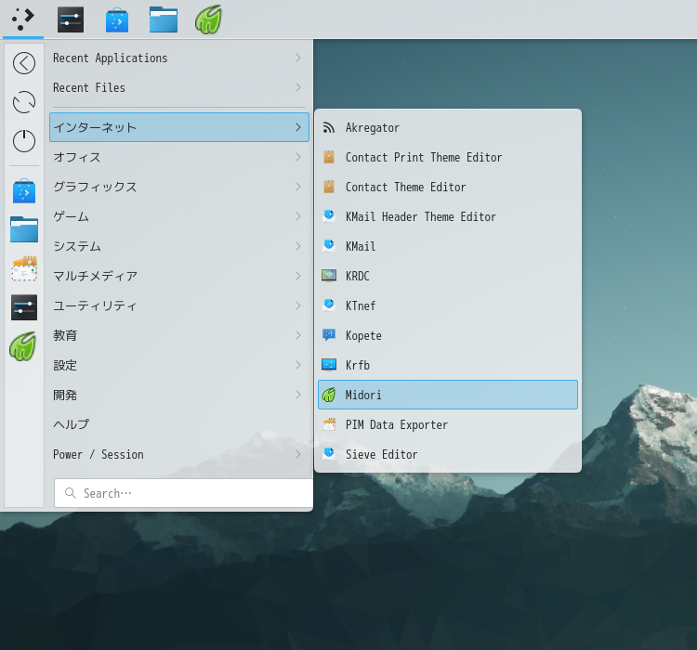Click the green Midori leaf icon in submenu
The image size is (697, 650).
pyautogui.click(x=329, y=395)
